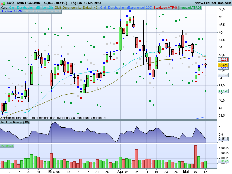Click the 25 date label on time axis

coord(38,172)
